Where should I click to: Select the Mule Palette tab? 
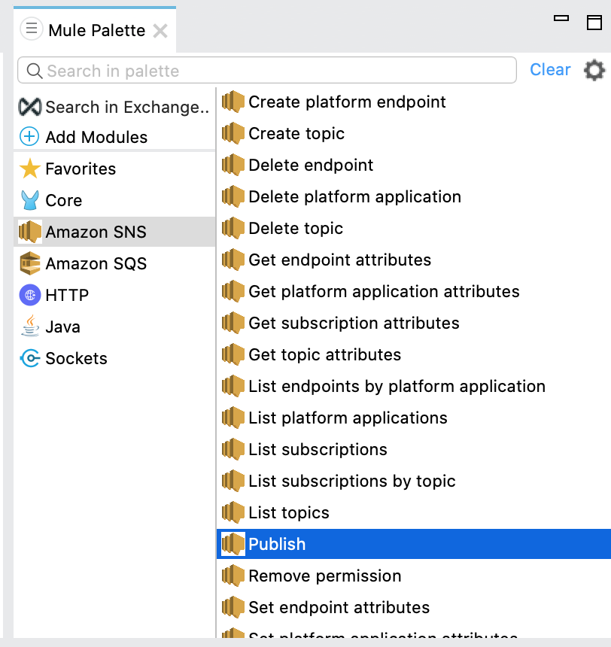click(x=96, y=31)
